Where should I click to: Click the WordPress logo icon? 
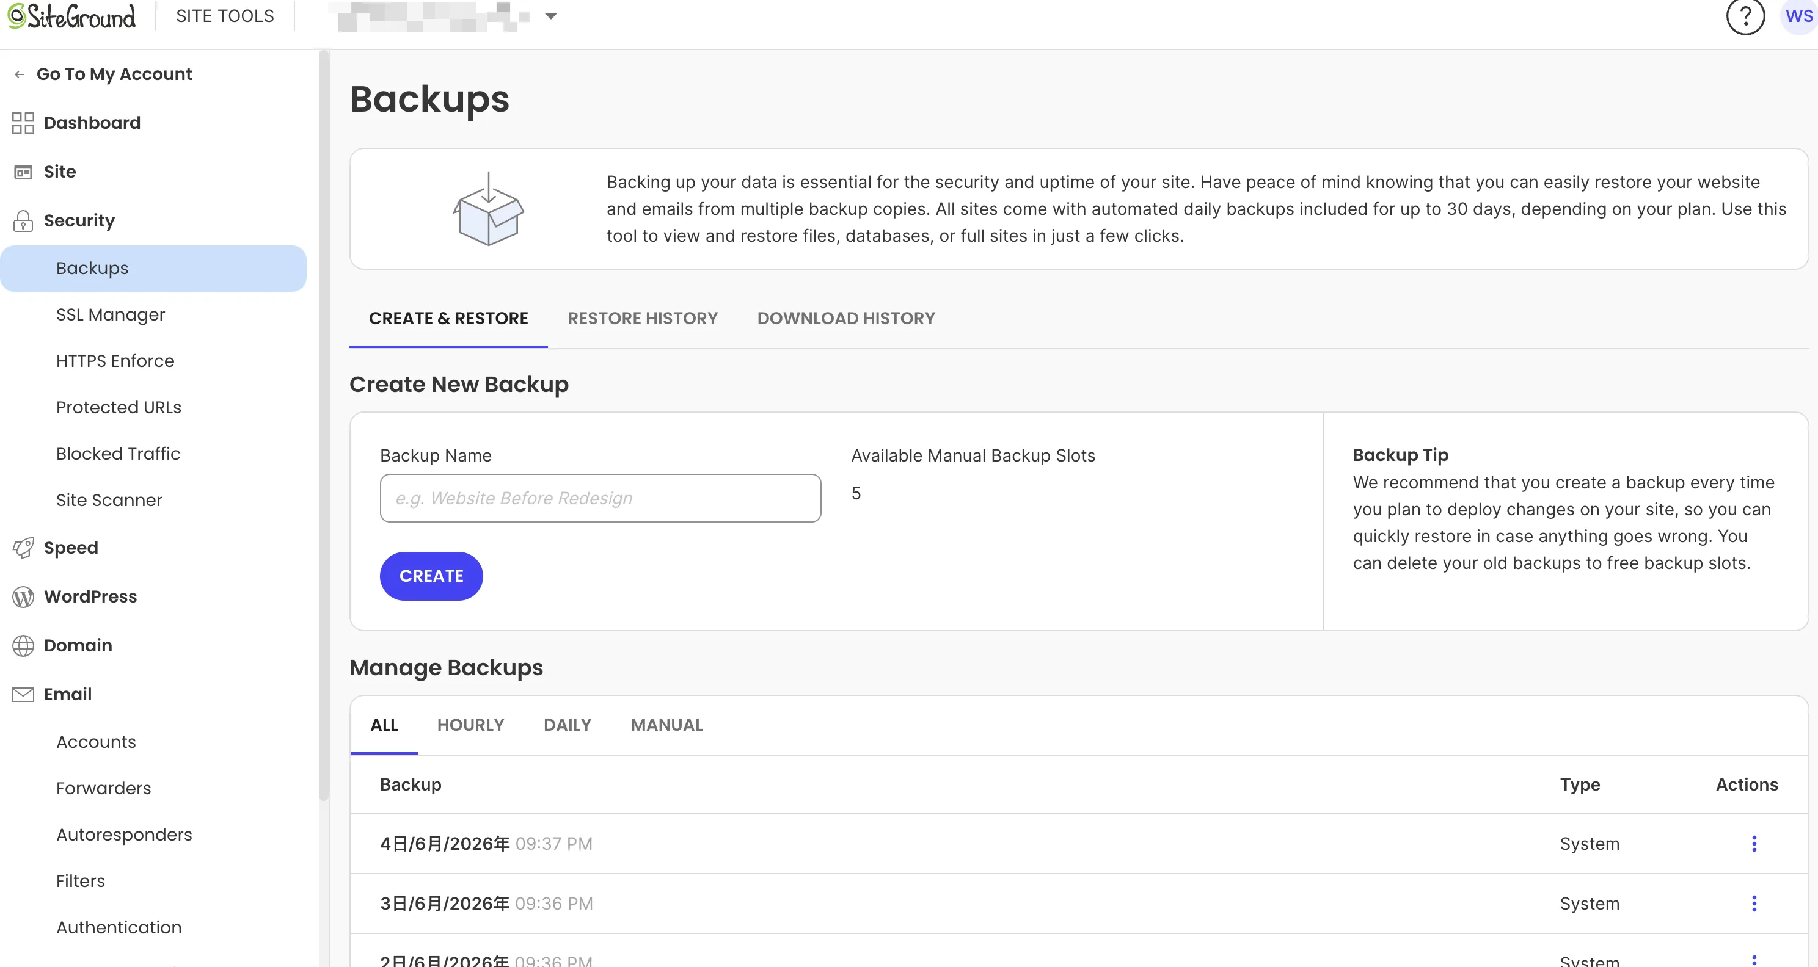23,596
